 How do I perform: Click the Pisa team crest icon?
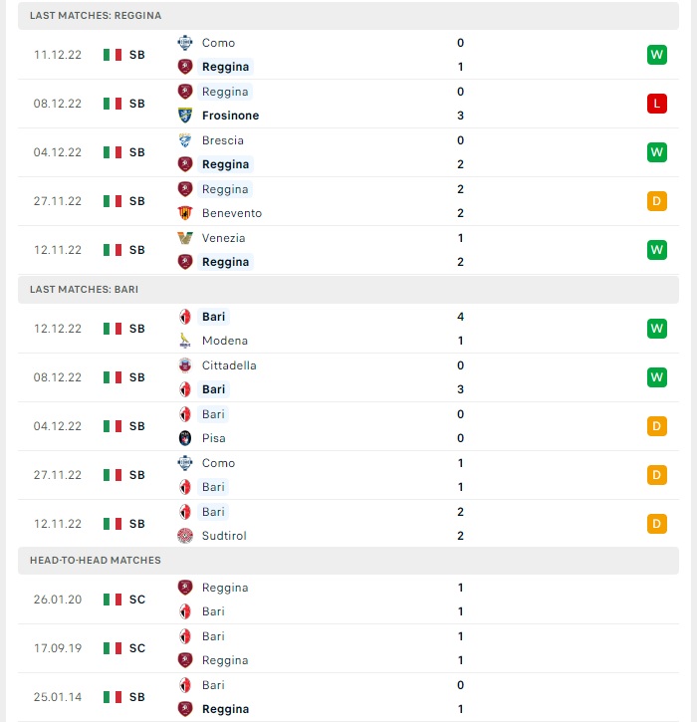[185, 438]
